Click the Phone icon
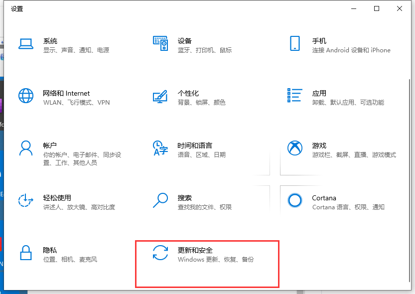 (x=294, y=43)
